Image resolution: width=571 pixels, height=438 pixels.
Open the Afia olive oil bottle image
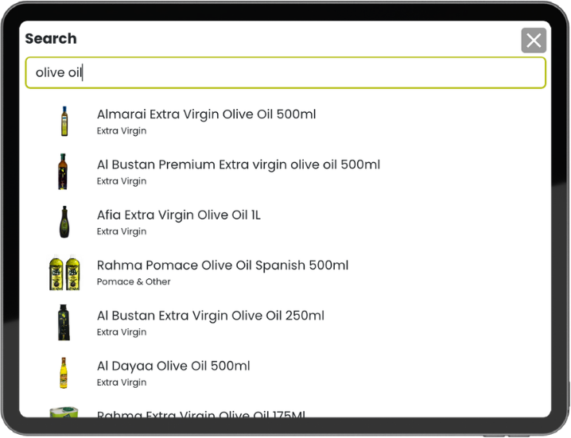pyautogui.click(x=64, y=222)
